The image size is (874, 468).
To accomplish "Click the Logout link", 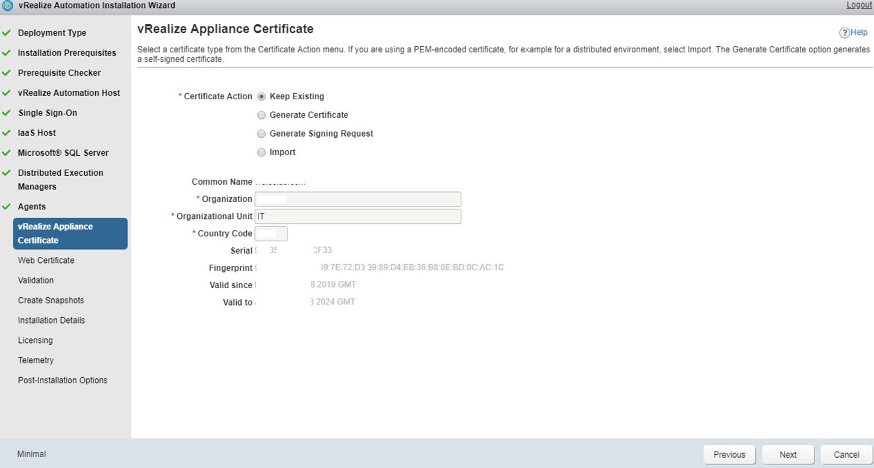I will pyautogui.click(x=859, y=5).
